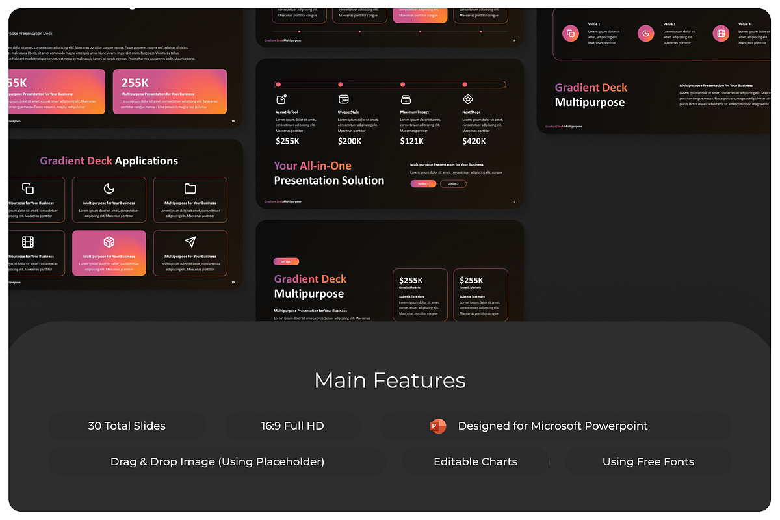
Task: Click the fully visible 255K gradient card
Action: coord(170,92)
